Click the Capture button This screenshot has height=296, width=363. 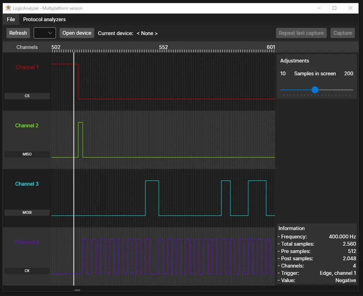click(343, 33)
